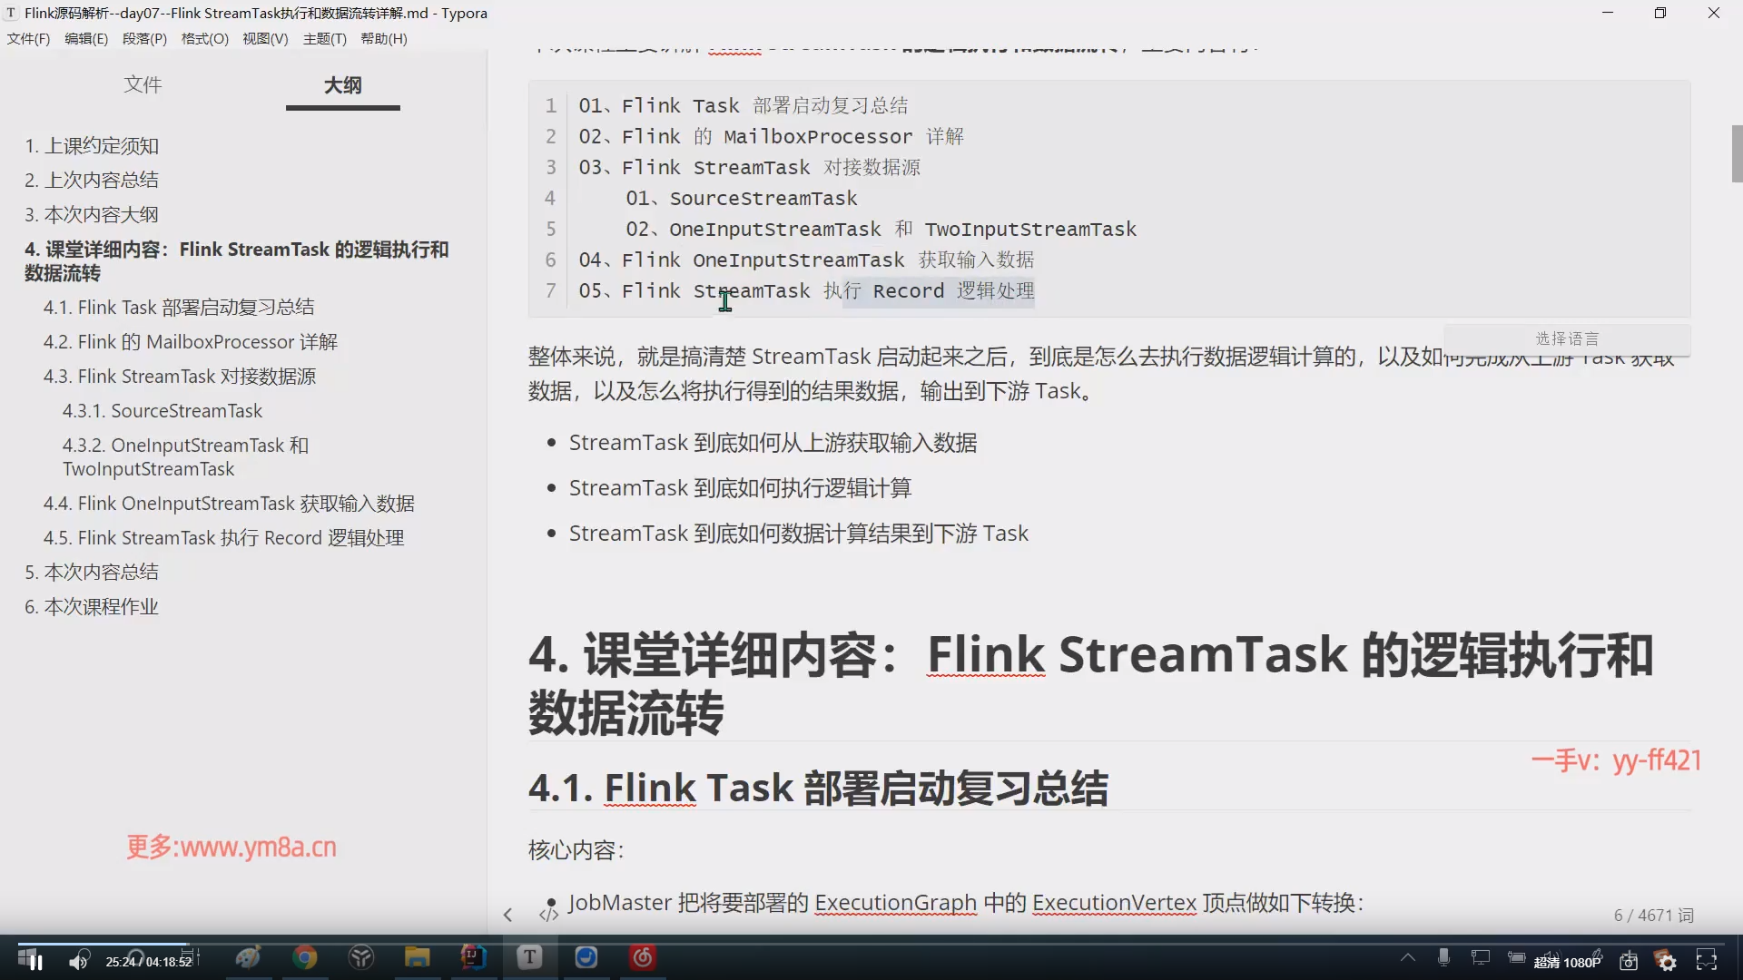Screen dimensions: 1743x980
Task: Open the 选择语言 code language selector
Action: [x=1567, y=338]
